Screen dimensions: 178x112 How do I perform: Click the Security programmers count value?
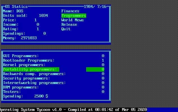(103, 78)
